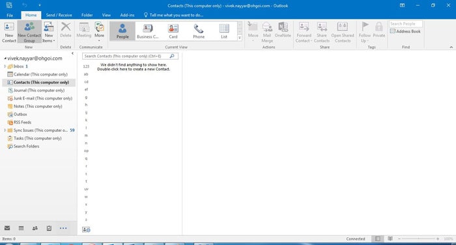Screen dimensions: 456x245
Task: Open Forward Contact dropdown
Action: 304,32
